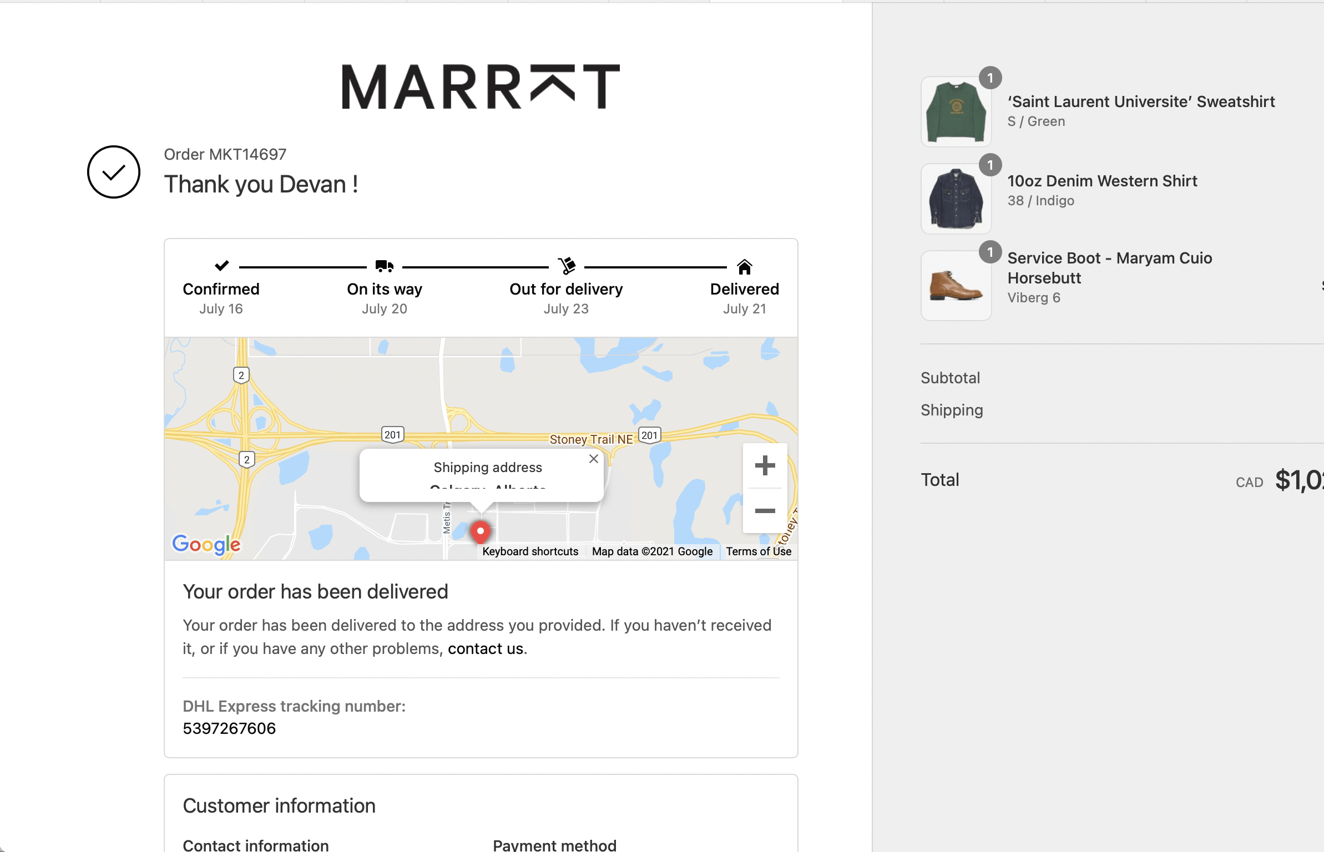Click the Out for delivery July 23 date
Image resolution: width=1324 pixels, height=852 pixels.
(x=566, y=309)
